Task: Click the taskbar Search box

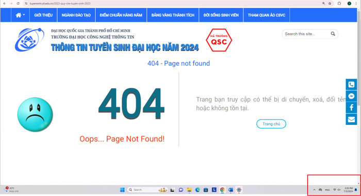Action: [x=147, y=190]
